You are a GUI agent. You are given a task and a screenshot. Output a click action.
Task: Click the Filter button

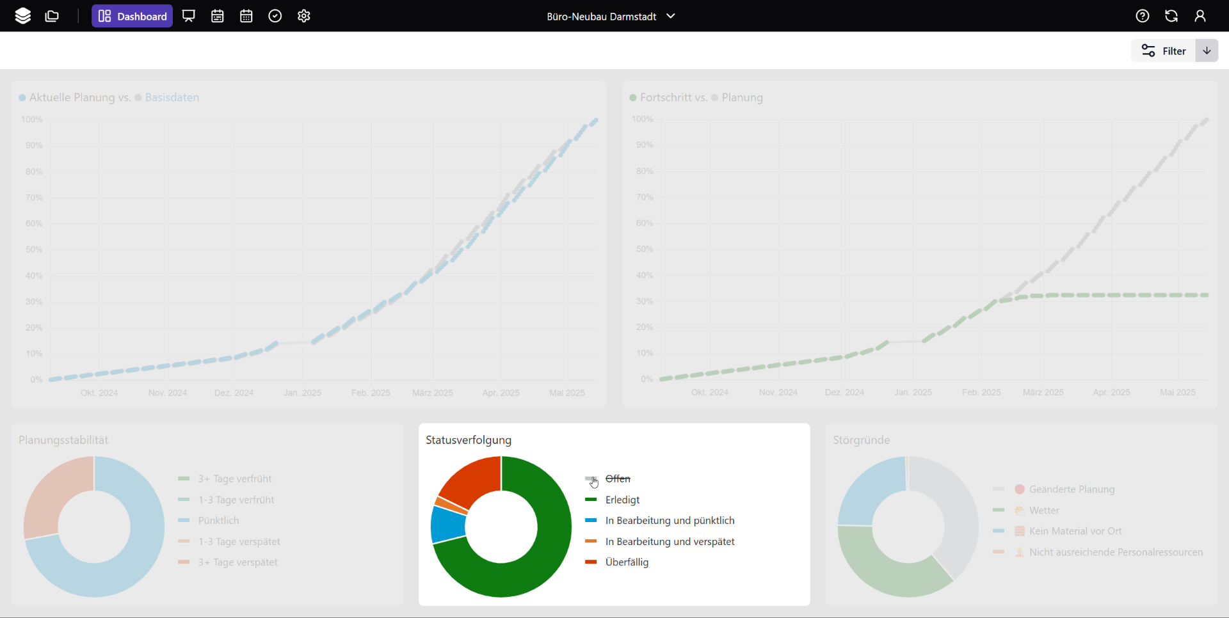(x=1164, y=51)
